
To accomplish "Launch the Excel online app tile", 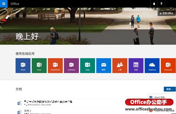I will click(39, 65).
